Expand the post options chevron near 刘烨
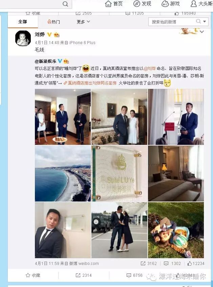This screenshot has height=287, width=213. [202, 32]
